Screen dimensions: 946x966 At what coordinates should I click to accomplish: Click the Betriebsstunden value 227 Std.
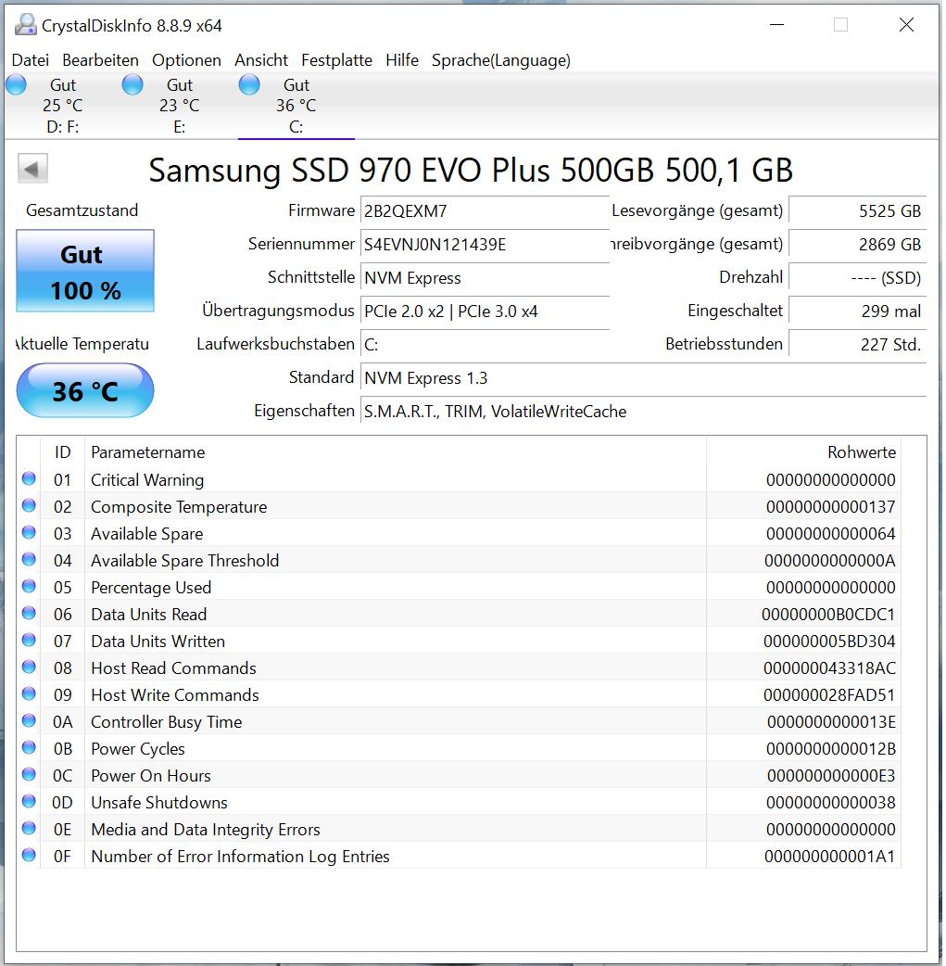tap(858, 344)
